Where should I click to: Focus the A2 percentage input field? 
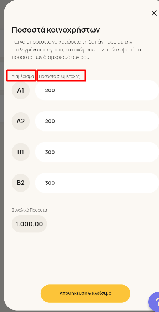tap(97, 121)
